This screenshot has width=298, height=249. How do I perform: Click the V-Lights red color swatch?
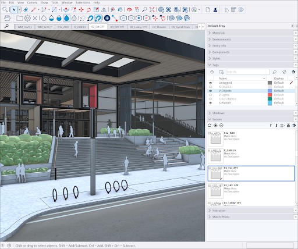coord(269,95)
